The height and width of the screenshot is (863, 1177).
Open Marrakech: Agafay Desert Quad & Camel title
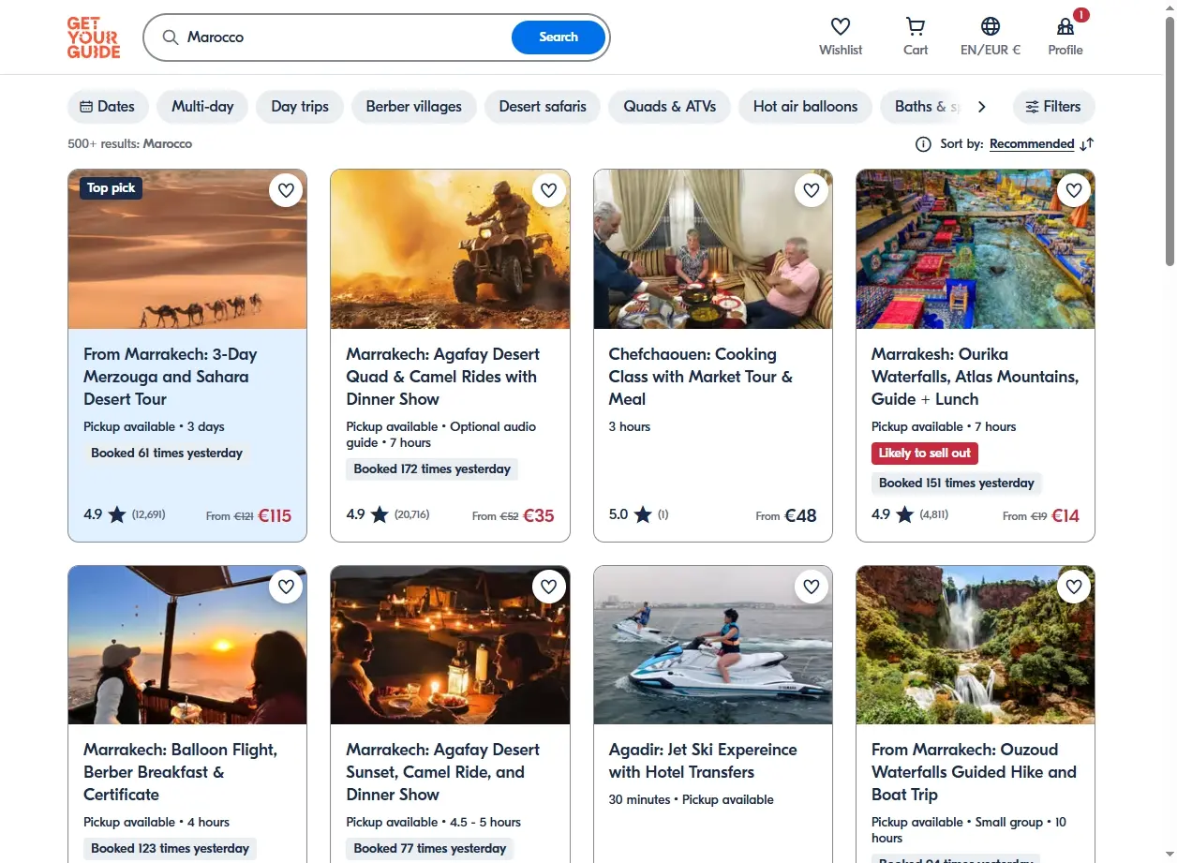pos(442,377)
